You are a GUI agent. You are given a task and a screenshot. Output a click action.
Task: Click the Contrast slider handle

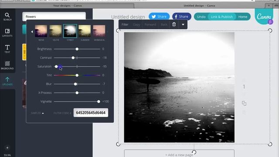[73, 58]
